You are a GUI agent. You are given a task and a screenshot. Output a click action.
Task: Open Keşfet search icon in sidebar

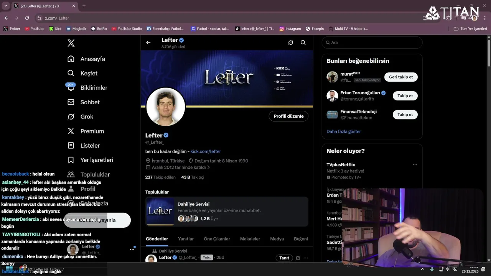point(71,73)
